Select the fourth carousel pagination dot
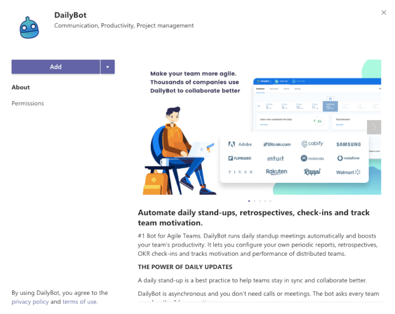Image resolution: width=395 pixels, height=314 pixels. point(265,201)
